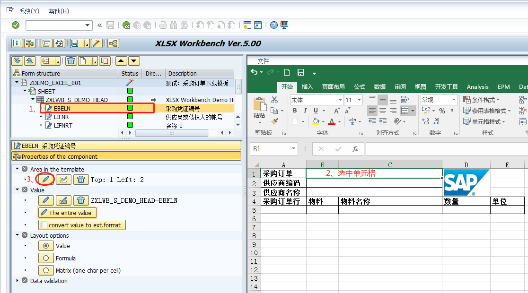The width and height of the screenshot is (528, 293).
Task: Select the Formula layout radio button
Action: 46,259
